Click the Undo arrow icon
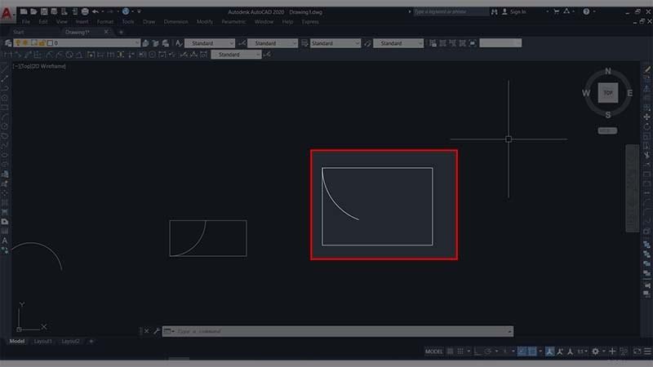 coord(96,11)
